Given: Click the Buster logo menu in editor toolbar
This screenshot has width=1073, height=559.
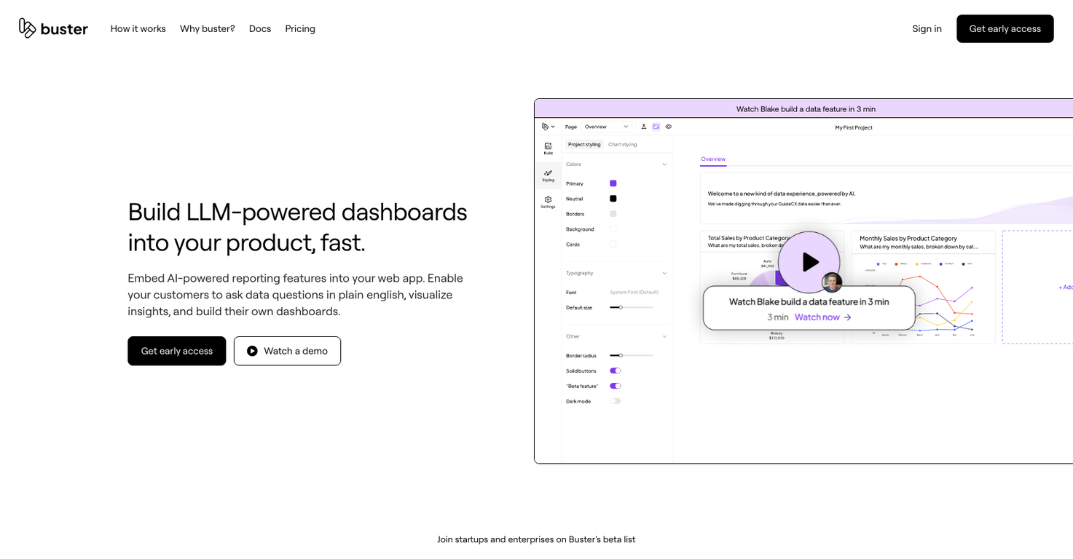Looking at the screenshot, I should pos(549,127).
